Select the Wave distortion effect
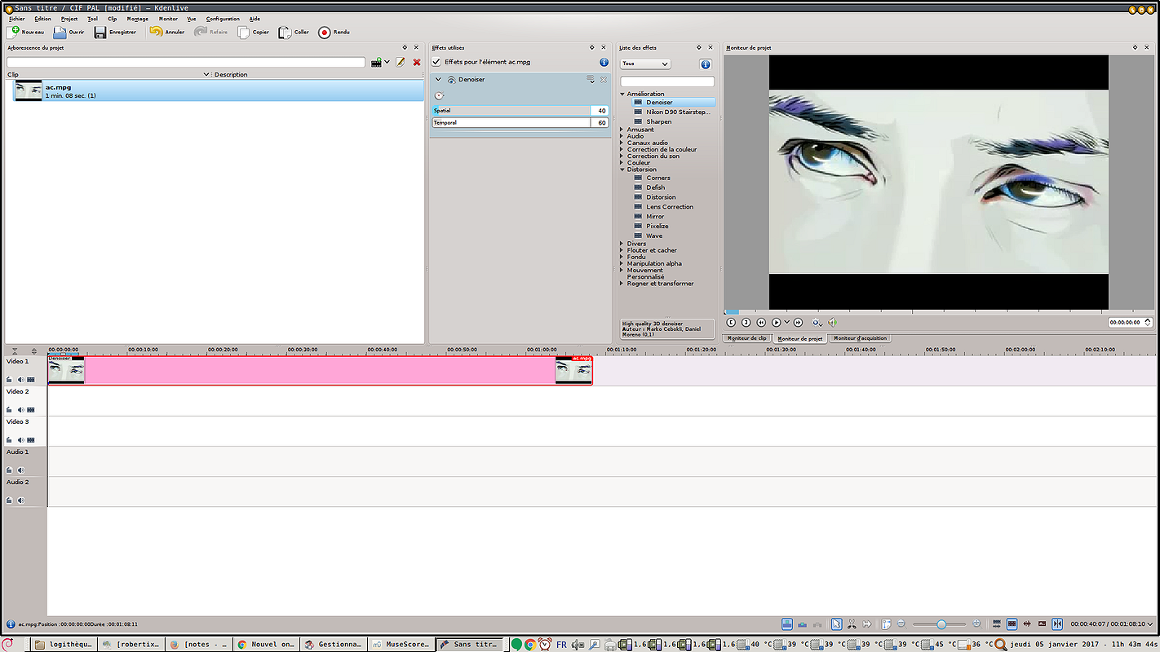 tap(654, 236)
